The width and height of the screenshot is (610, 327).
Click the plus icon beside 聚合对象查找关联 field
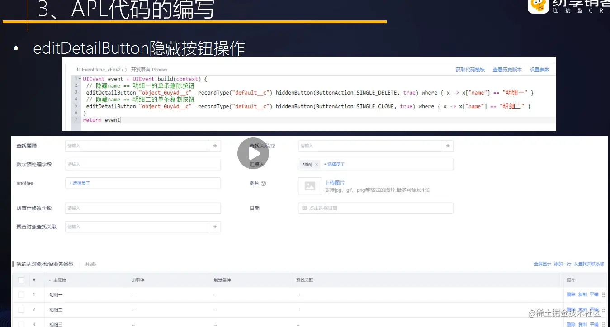click(x=215, y=227)
